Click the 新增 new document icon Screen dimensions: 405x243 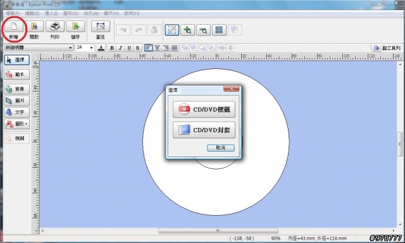tap(14, 27)
